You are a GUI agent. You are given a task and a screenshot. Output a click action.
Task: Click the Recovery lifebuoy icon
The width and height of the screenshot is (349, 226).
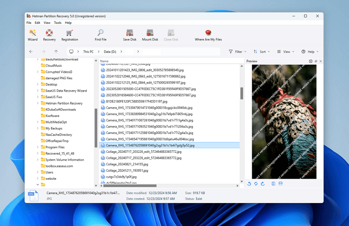(49, 34)
